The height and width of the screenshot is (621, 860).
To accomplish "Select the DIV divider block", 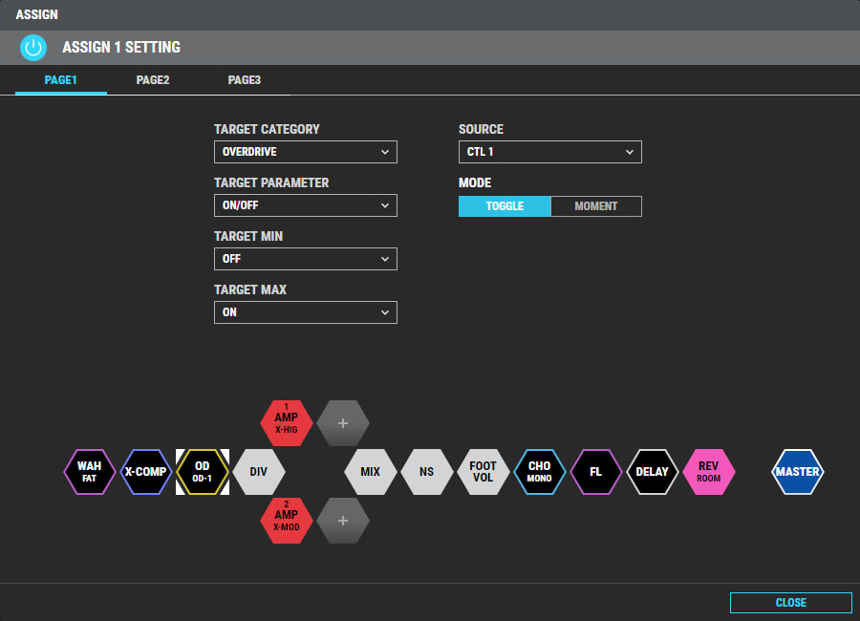I will [258, 472].
